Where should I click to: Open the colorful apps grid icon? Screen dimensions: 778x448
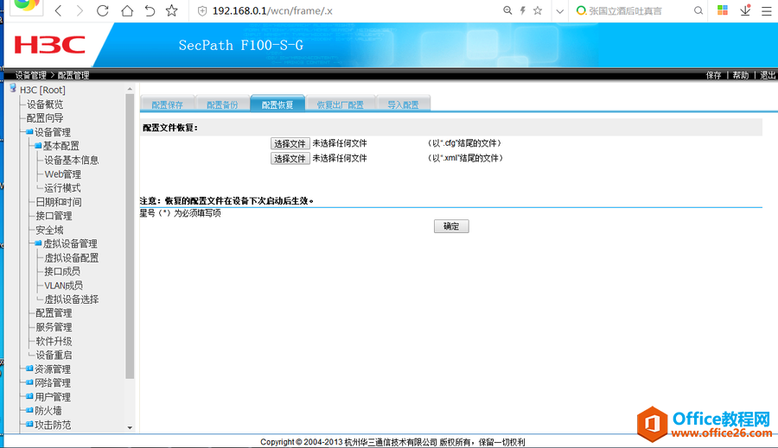(x=723, y=9)
